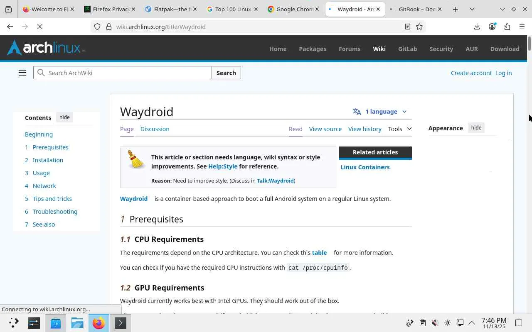Open tracking protection shield info
Viewport: 532px width, 332px height.
pos(97,27)
